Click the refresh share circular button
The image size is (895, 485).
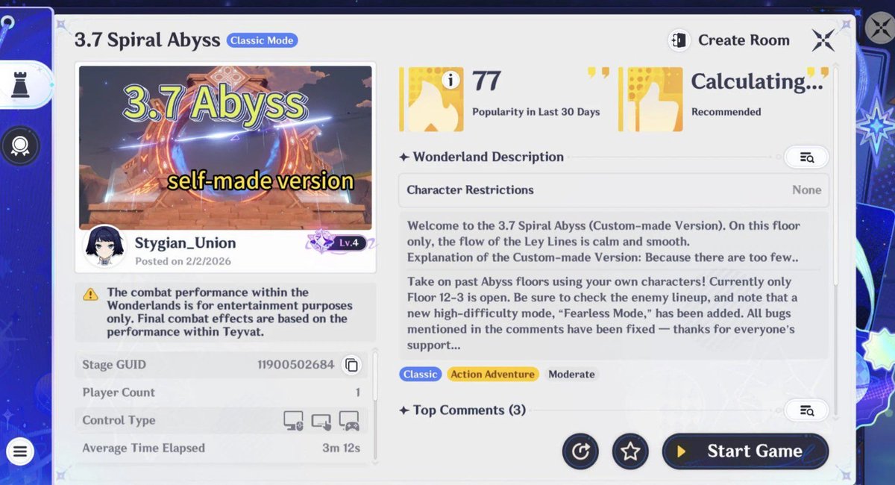point(581,451)
